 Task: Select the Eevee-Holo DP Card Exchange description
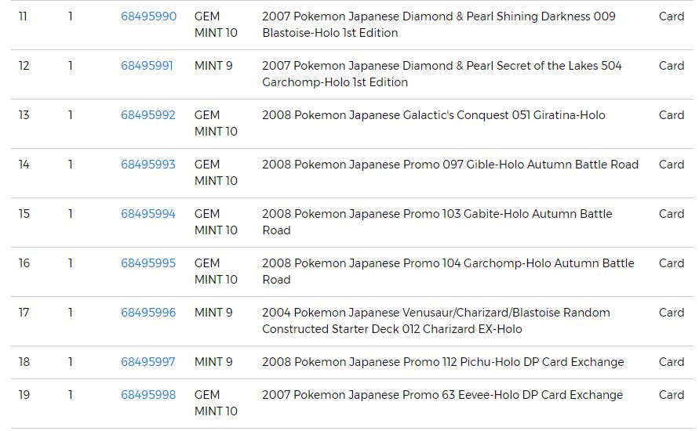click(x=442, y=395)
